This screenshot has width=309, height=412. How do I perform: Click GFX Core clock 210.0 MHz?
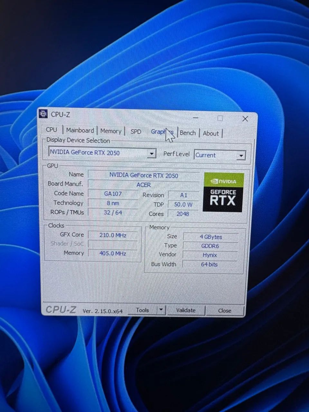pos(113,235)
